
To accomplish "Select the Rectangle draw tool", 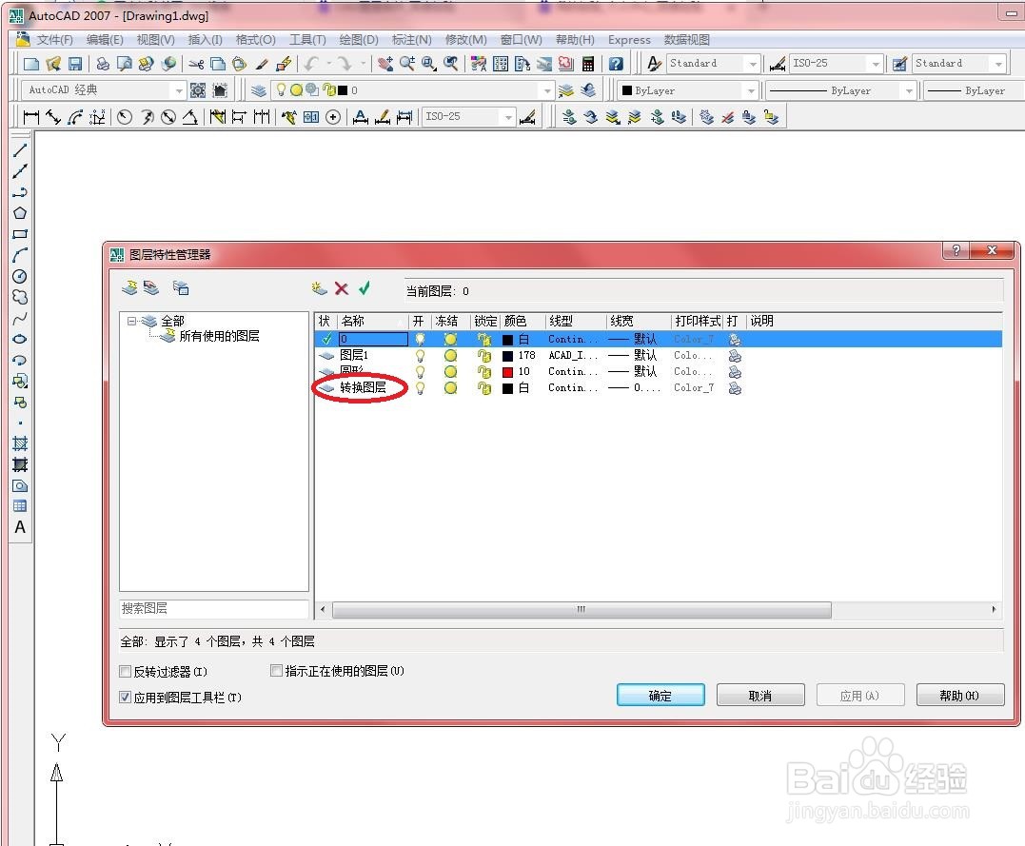I will point(20,234).
